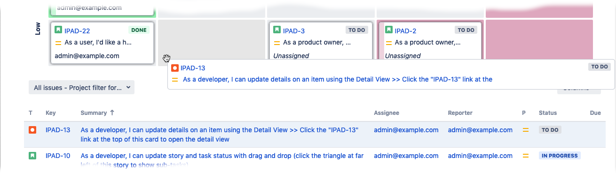Screen dimensions: 616x173
Task: Click the empty pink cell at right of Low row
Action: 539,39
